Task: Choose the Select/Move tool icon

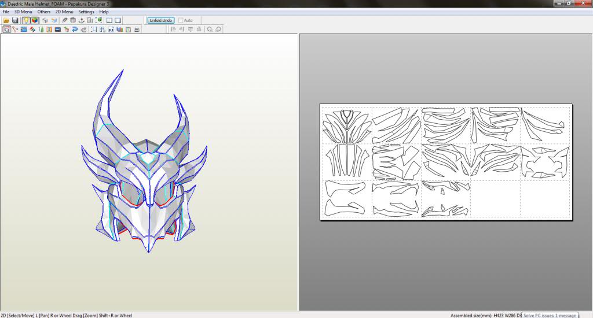Action: (x=6, y=29)
